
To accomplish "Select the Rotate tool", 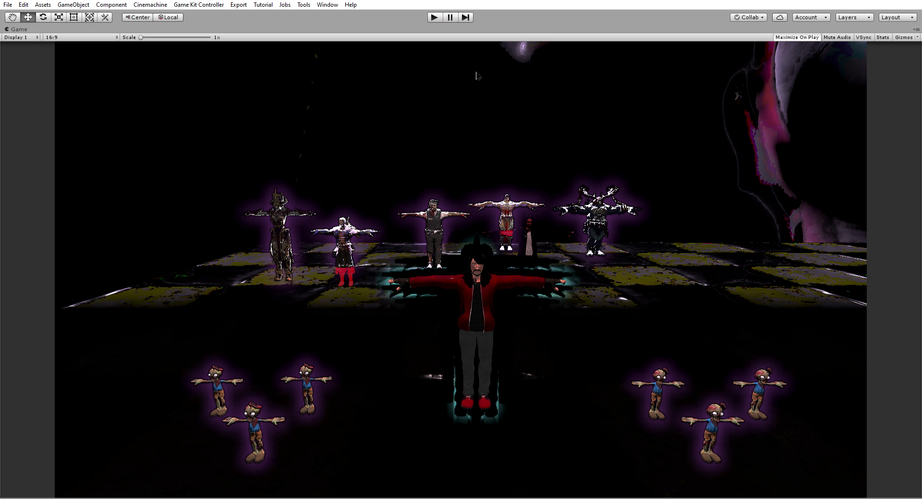I will (43, 17).
